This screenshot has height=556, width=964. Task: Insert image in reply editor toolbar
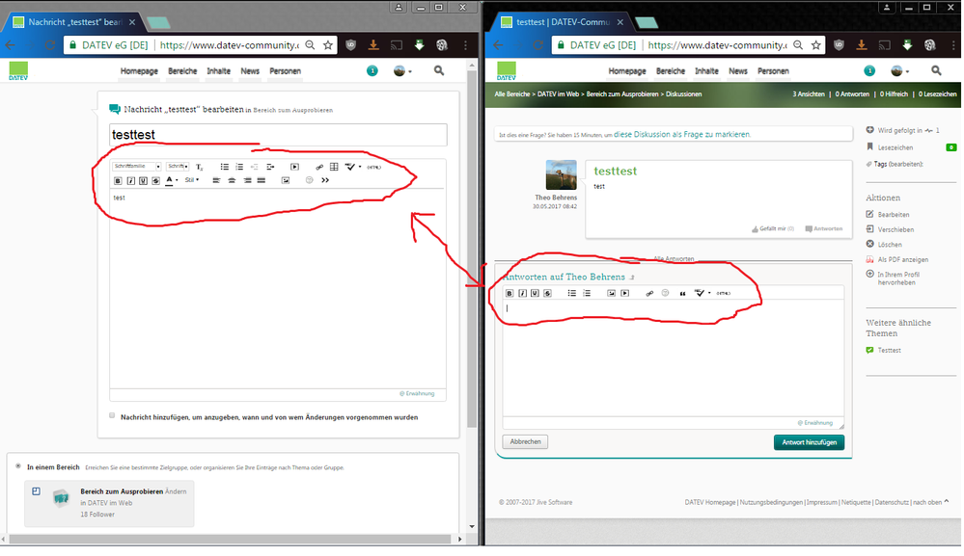[x=611, y=293]
